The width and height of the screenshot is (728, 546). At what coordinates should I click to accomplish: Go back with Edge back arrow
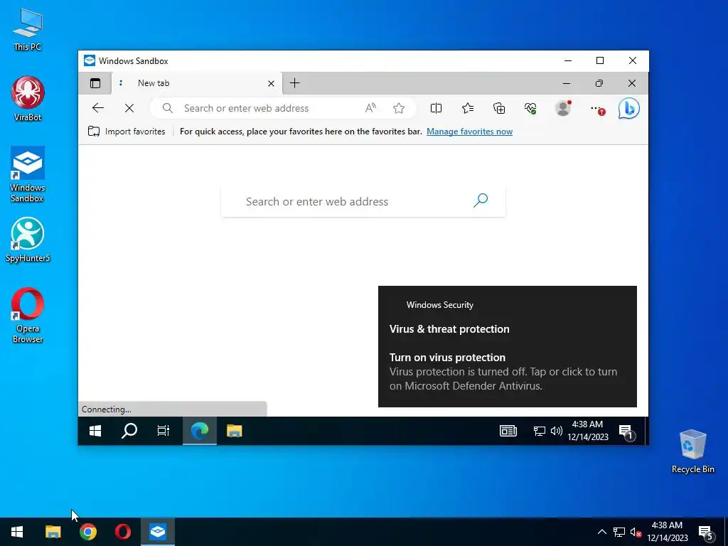pyautogui.click(x=97, y=108)
